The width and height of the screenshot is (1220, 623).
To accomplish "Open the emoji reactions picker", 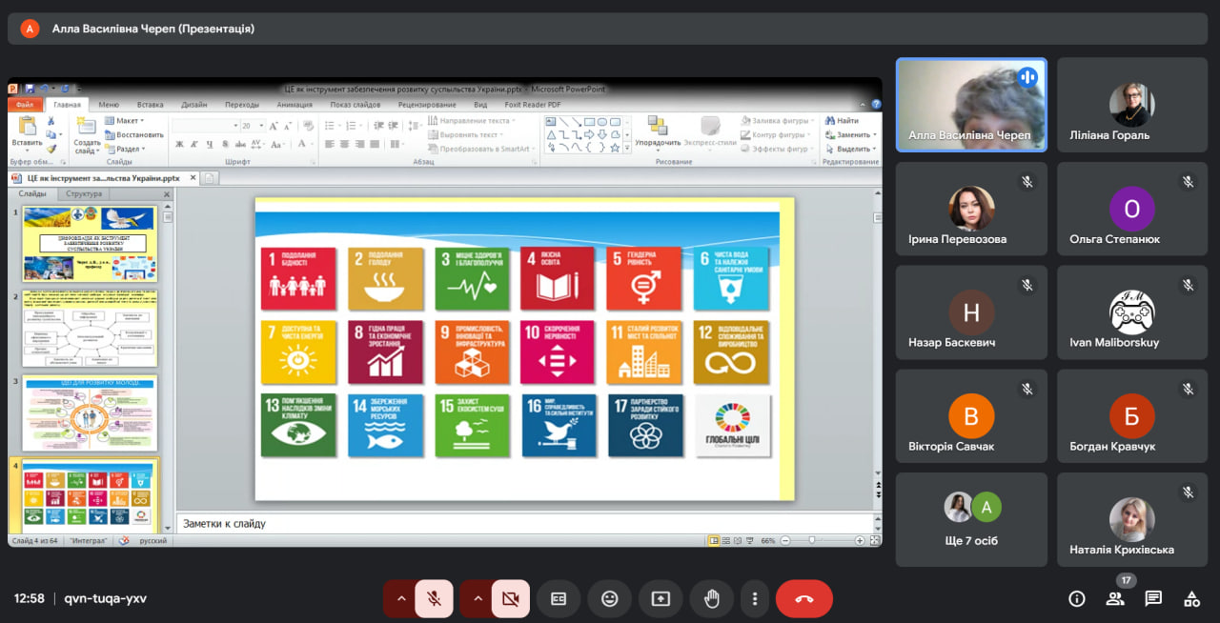I will tap(609, 599).
